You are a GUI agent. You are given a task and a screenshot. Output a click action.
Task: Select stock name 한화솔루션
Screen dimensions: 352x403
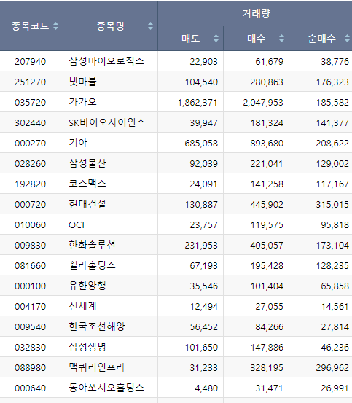(x=92, y=245)
